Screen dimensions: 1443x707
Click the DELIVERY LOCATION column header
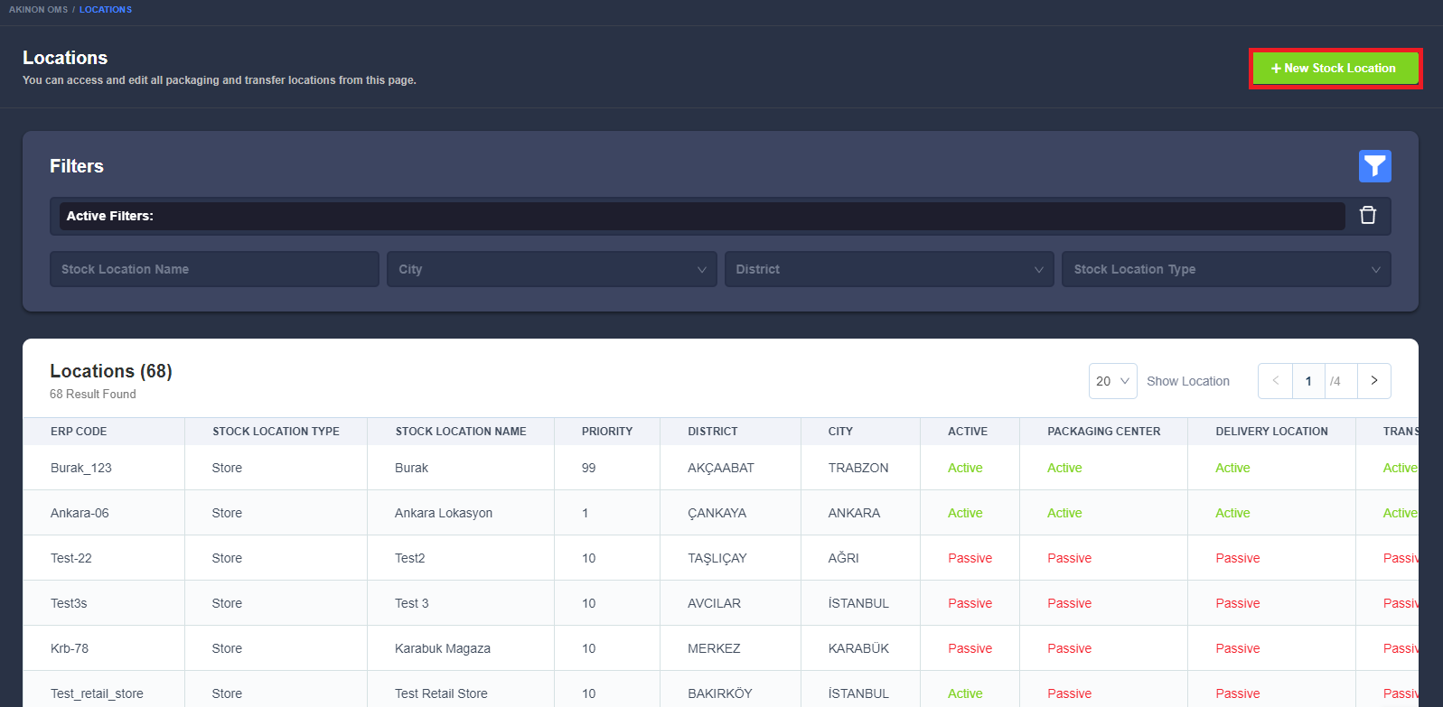(1271, 432)
